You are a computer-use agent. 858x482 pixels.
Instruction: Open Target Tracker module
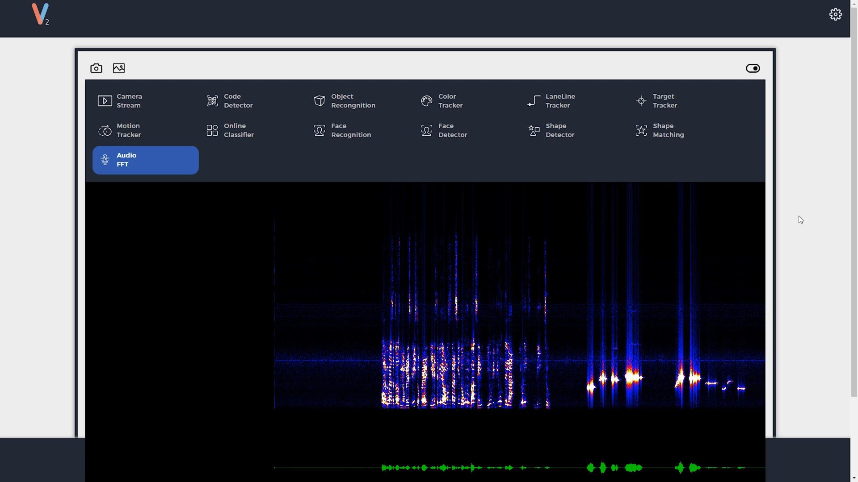(x=665, y=100)
